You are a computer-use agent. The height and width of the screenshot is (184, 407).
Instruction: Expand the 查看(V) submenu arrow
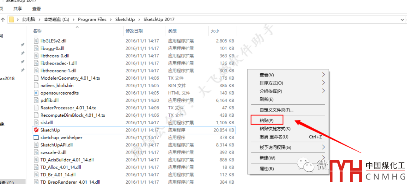point(323,75)
